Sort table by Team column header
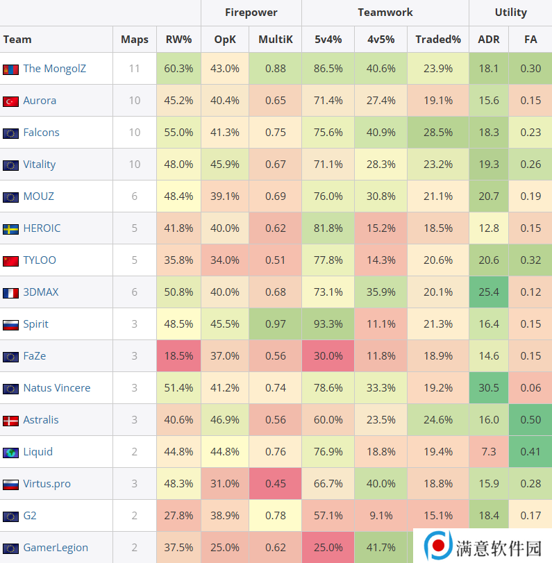The width and height of the screenshot is (552, 563). (x=56, y=40)
